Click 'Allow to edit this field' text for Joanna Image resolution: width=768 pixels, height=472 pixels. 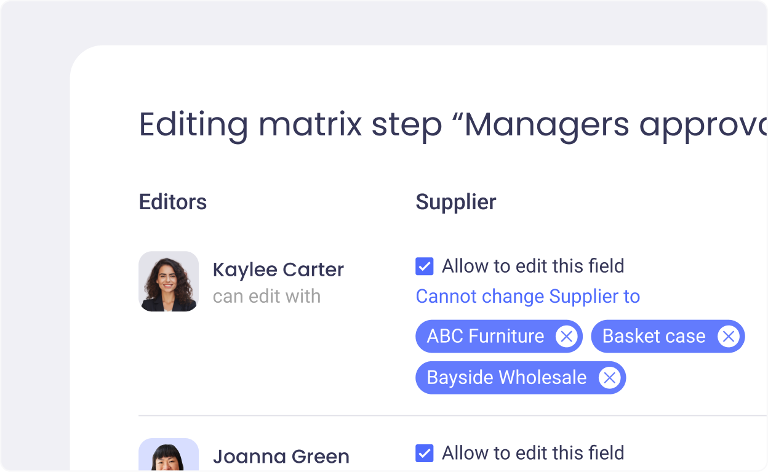533,454
